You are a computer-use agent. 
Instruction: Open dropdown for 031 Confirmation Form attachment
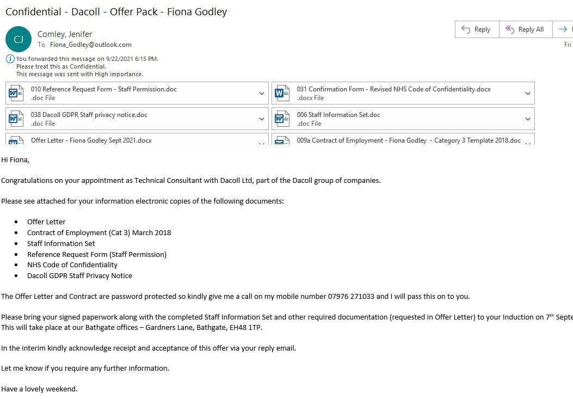527,94
